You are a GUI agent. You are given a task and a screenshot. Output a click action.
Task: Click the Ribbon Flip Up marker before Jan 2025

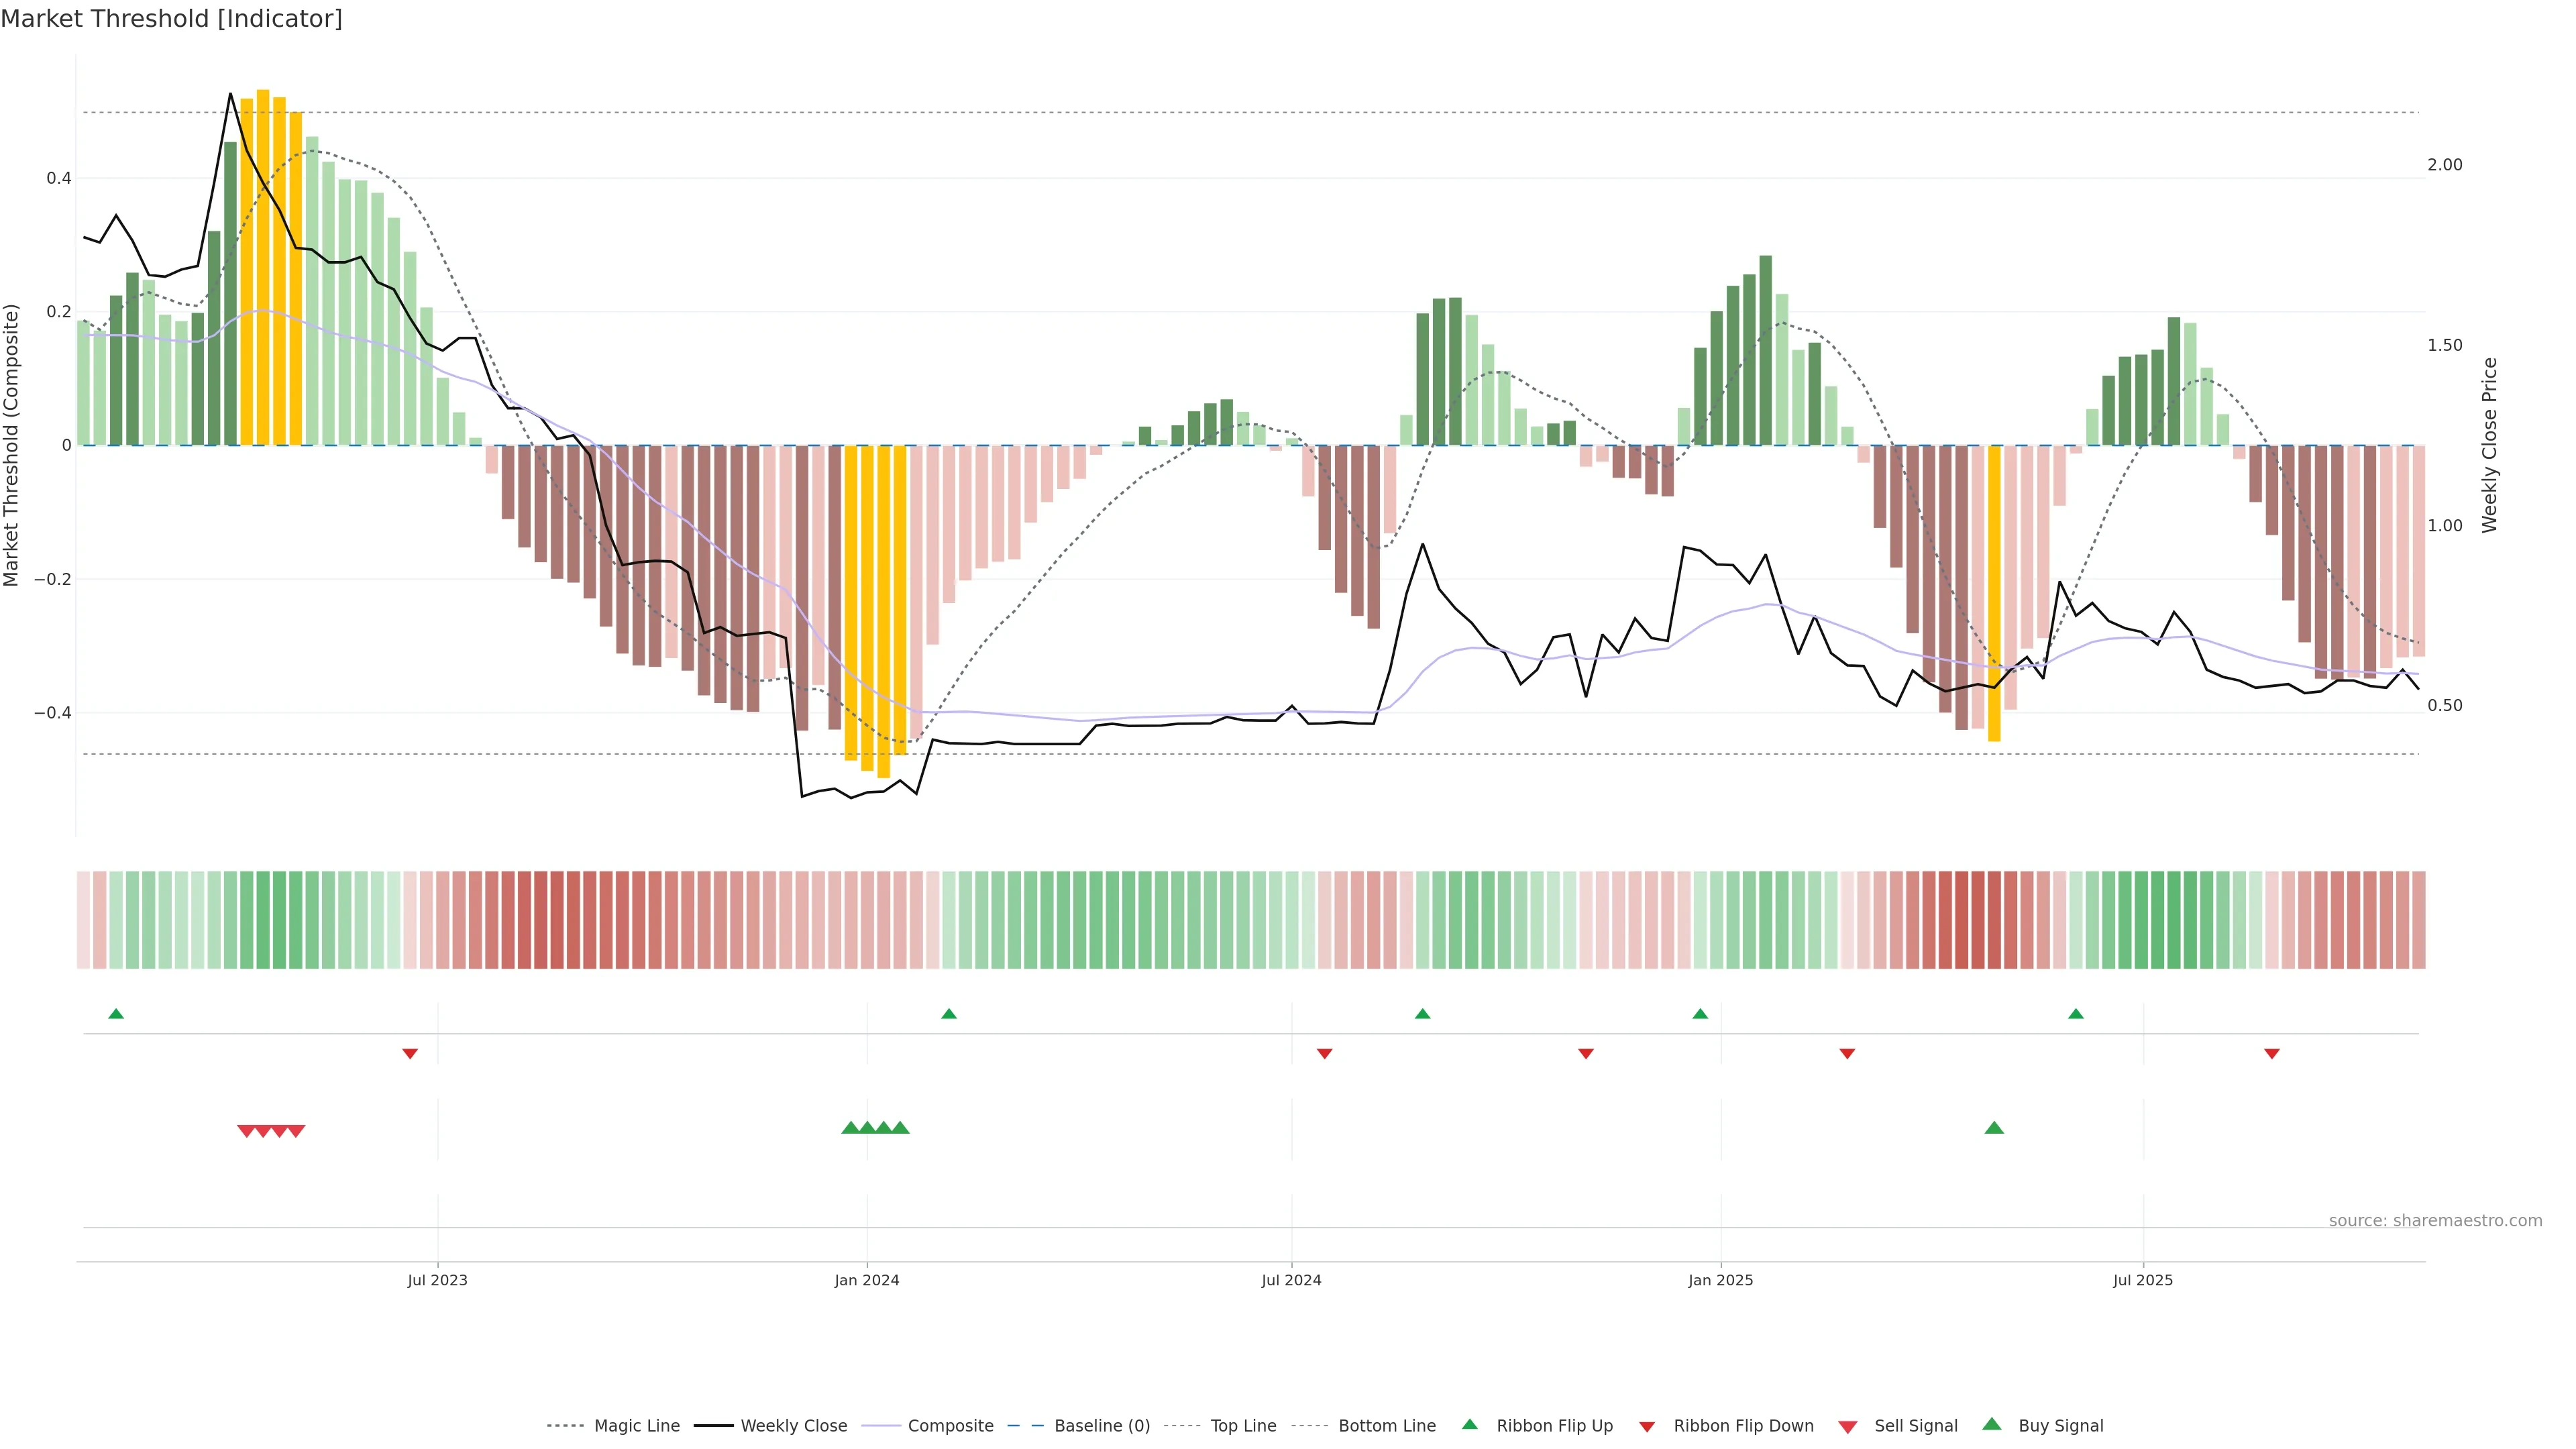1700,1014
